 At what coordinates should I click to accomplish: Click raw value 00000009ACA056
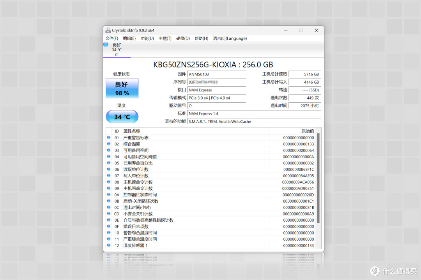(298, 182)
